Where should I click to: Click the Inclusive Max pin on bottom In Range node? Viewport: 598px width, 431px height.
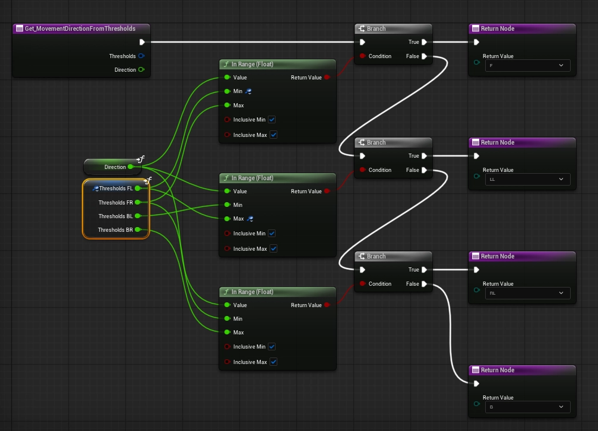(227, 362)
